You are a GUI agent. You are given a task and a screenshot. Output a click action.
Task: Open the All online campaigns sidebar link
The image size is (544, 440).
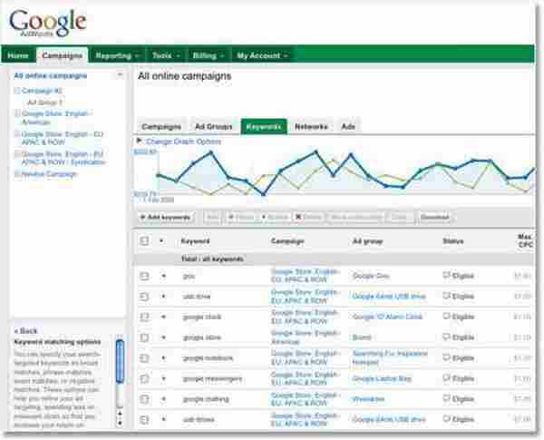point(51,75)
